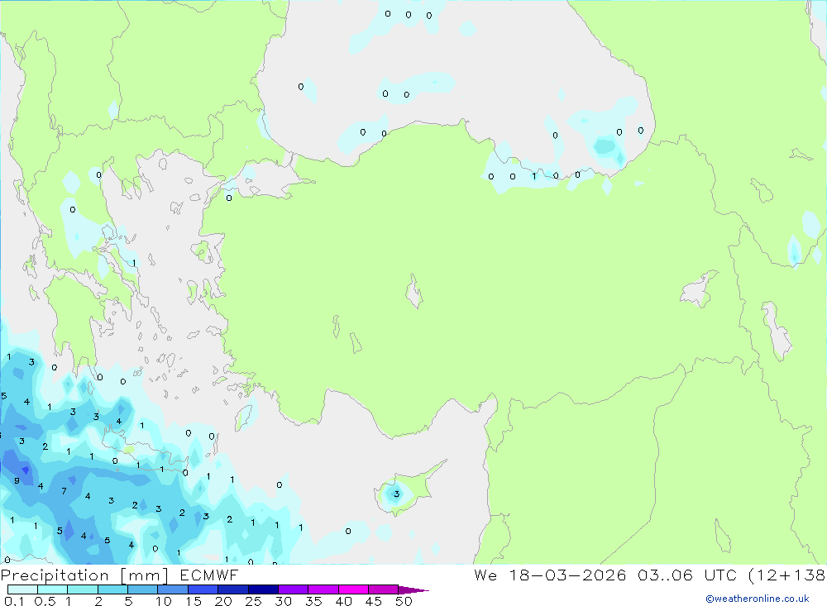Click the '50' legend label

404,601
